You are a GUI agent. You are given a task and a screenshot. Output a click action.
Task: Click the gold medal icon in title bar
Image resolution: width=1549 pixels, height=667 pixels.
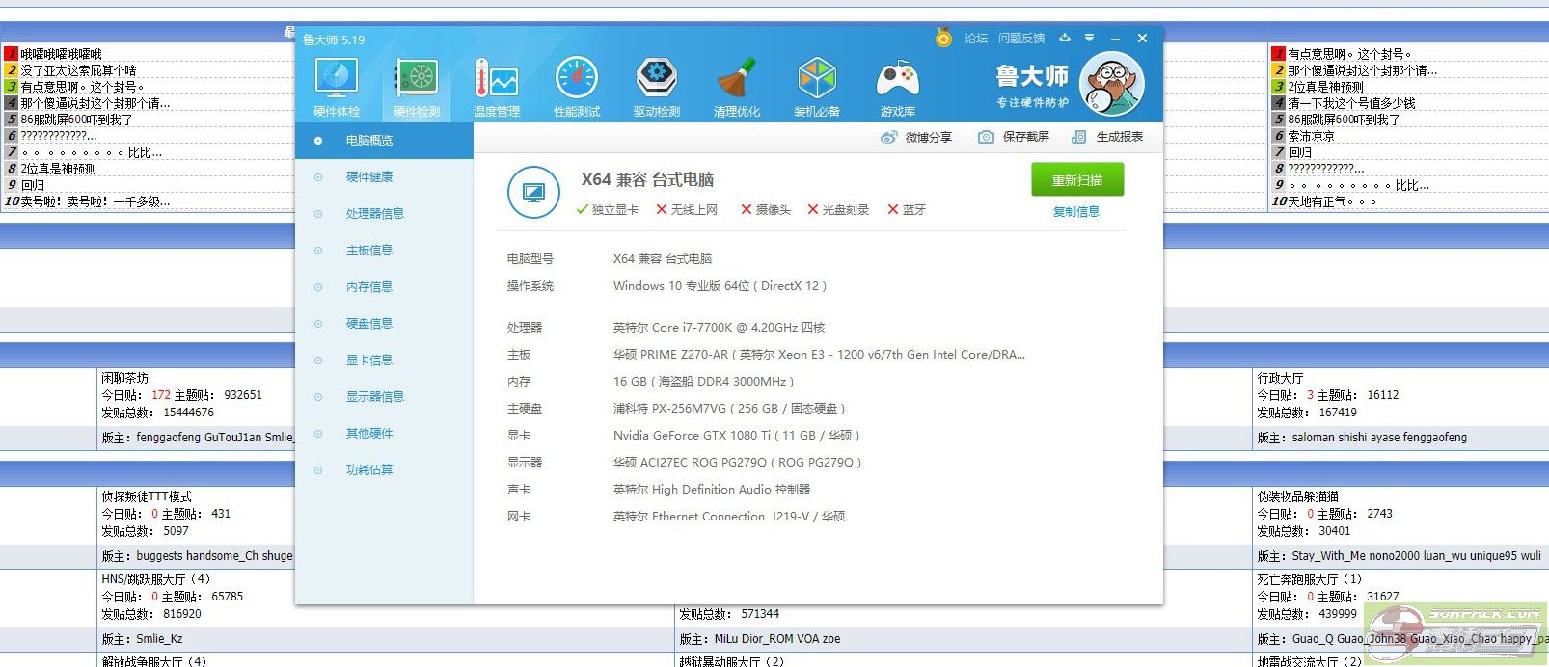coord(943,38)
